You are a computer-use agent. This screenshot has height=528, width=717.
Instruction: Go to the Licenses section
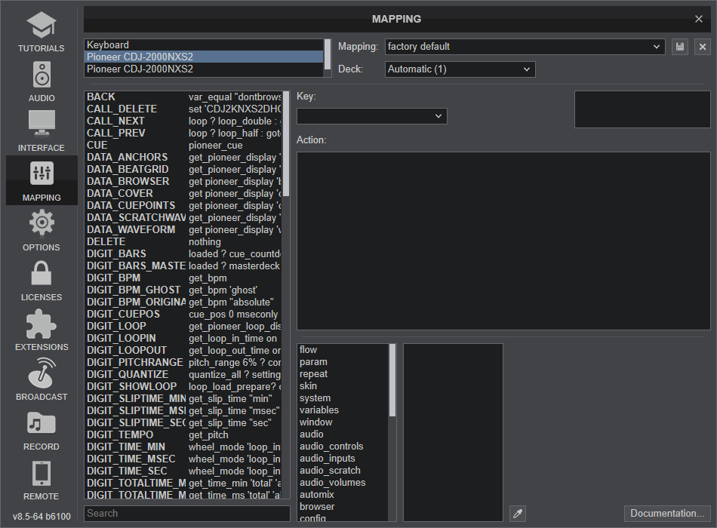pyautogui.click(x=42, y=281)
